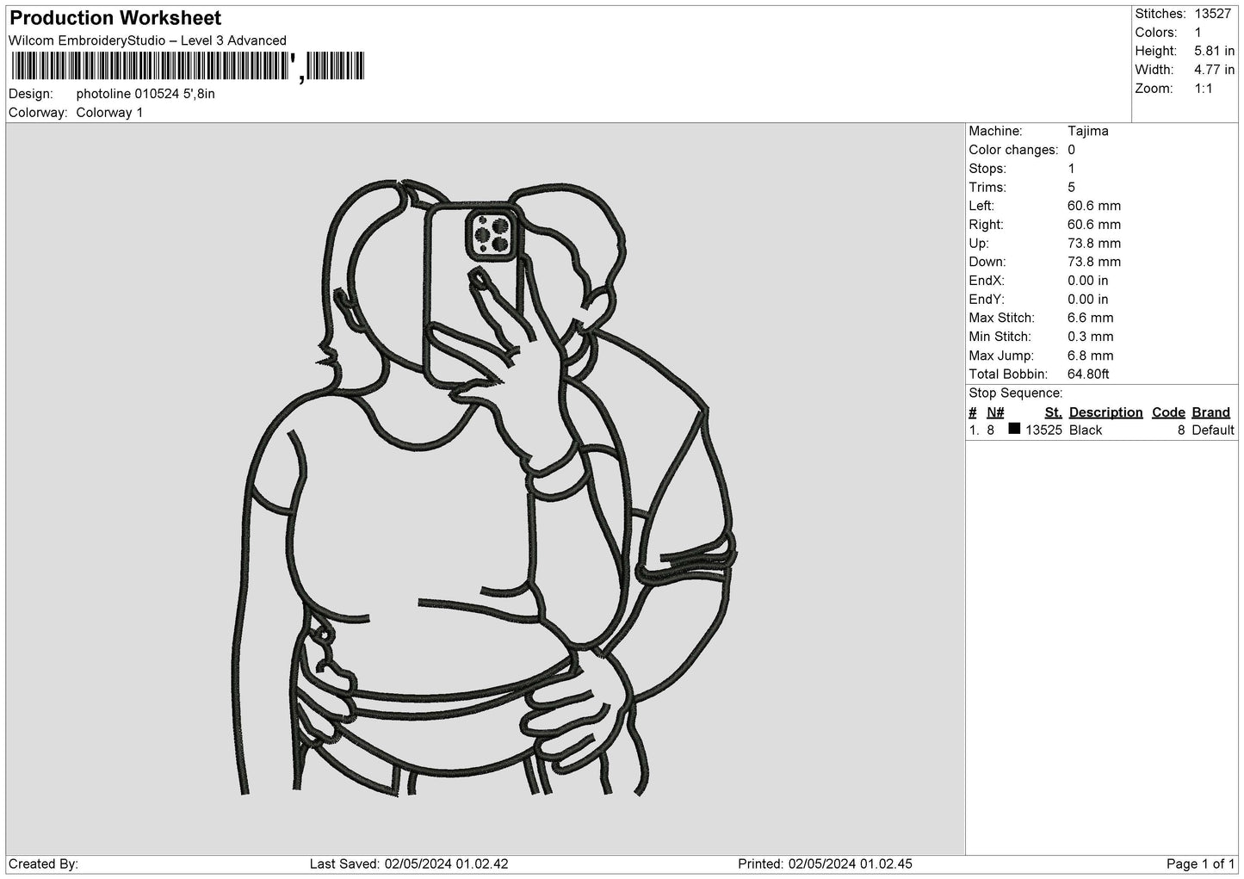1244x879 pixels.
Task: Click the Zoom value 1:1
Action: [x=1204, y=89]
